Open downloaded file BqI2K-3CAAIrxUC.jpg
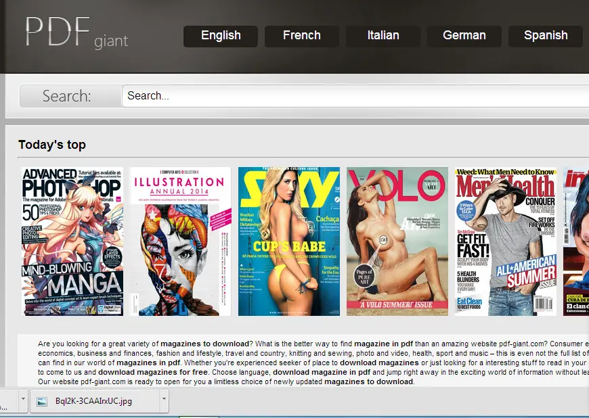Screen dimensions: 589x418 click(93, 401)
